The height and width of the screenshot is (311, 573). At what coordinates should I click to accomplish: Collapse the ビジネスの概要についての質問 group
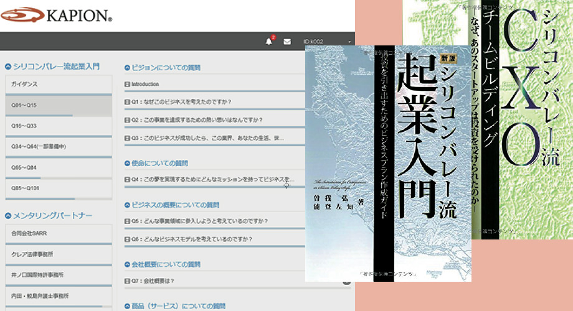[127, 205]
